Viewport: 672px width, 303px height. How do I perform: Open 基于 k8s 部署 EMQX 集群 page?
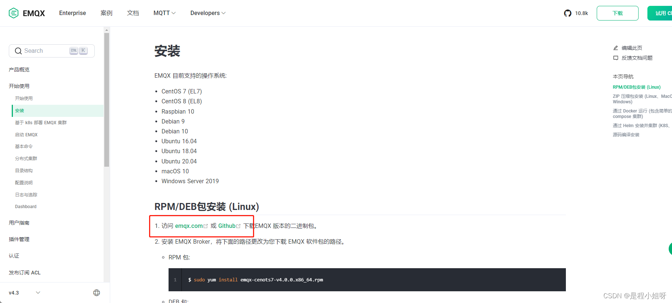41,123
